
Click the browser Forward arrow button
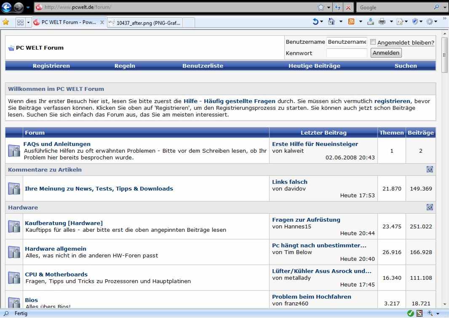[x=19, y=8]
